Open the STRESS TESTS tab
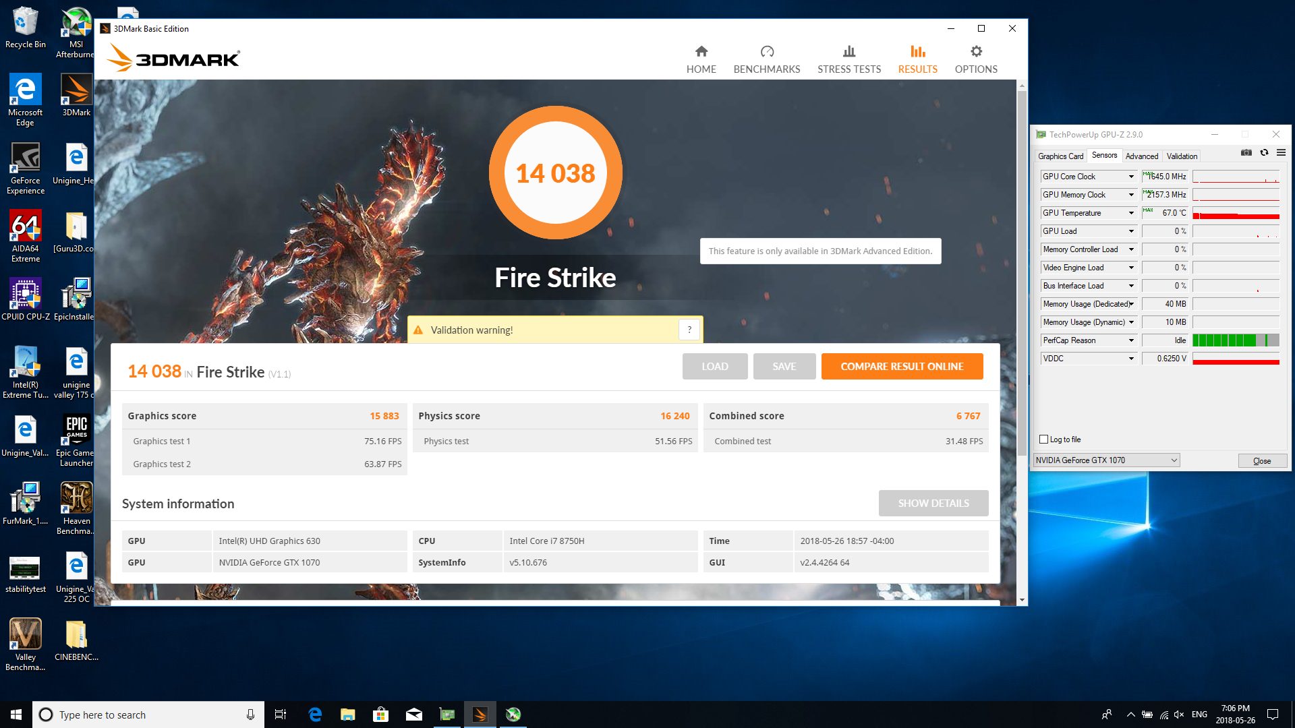 [849, 59]
